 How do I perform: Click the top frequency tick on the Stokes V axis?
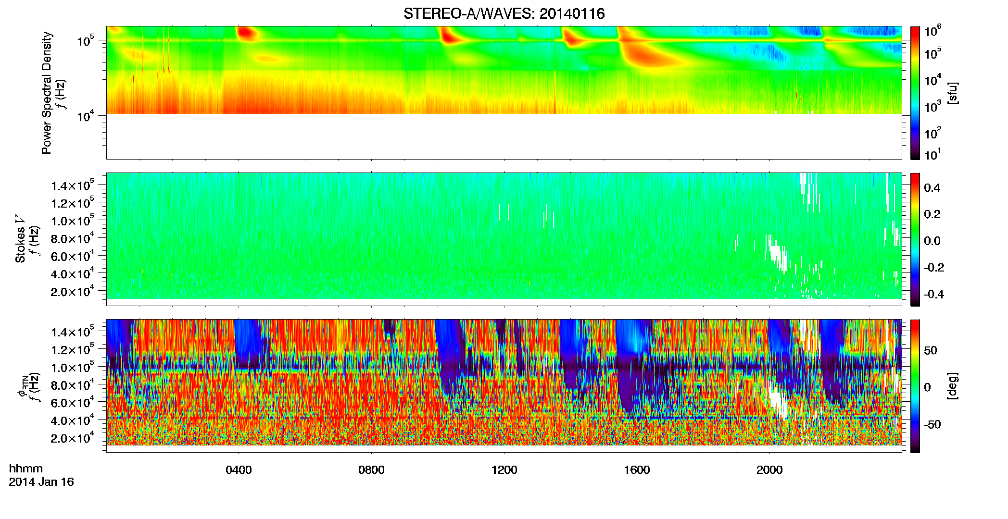pyautogui.click(x=73, y=185)
